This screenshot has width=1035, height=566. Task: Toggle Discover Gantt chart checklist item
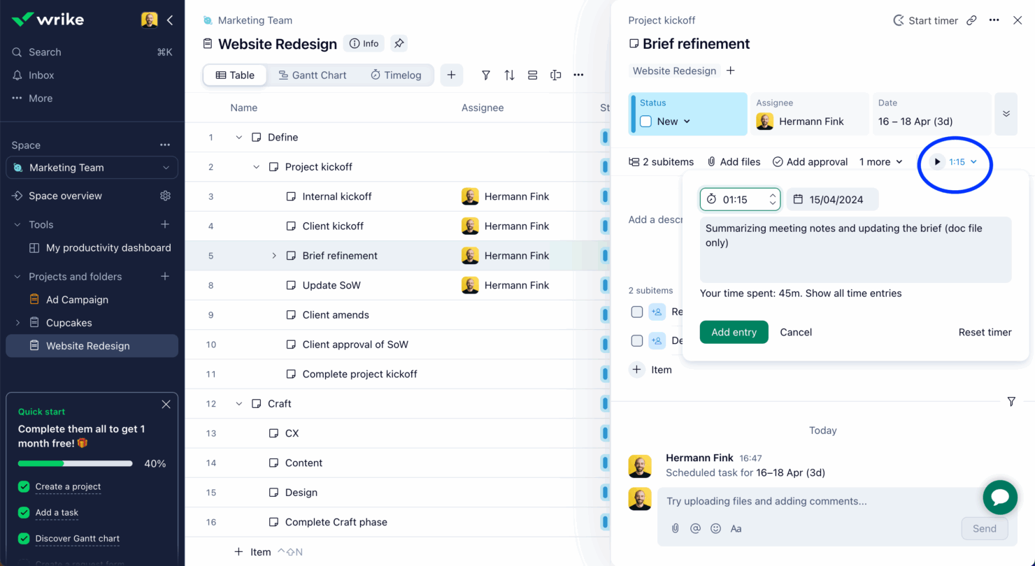[24, 538]
